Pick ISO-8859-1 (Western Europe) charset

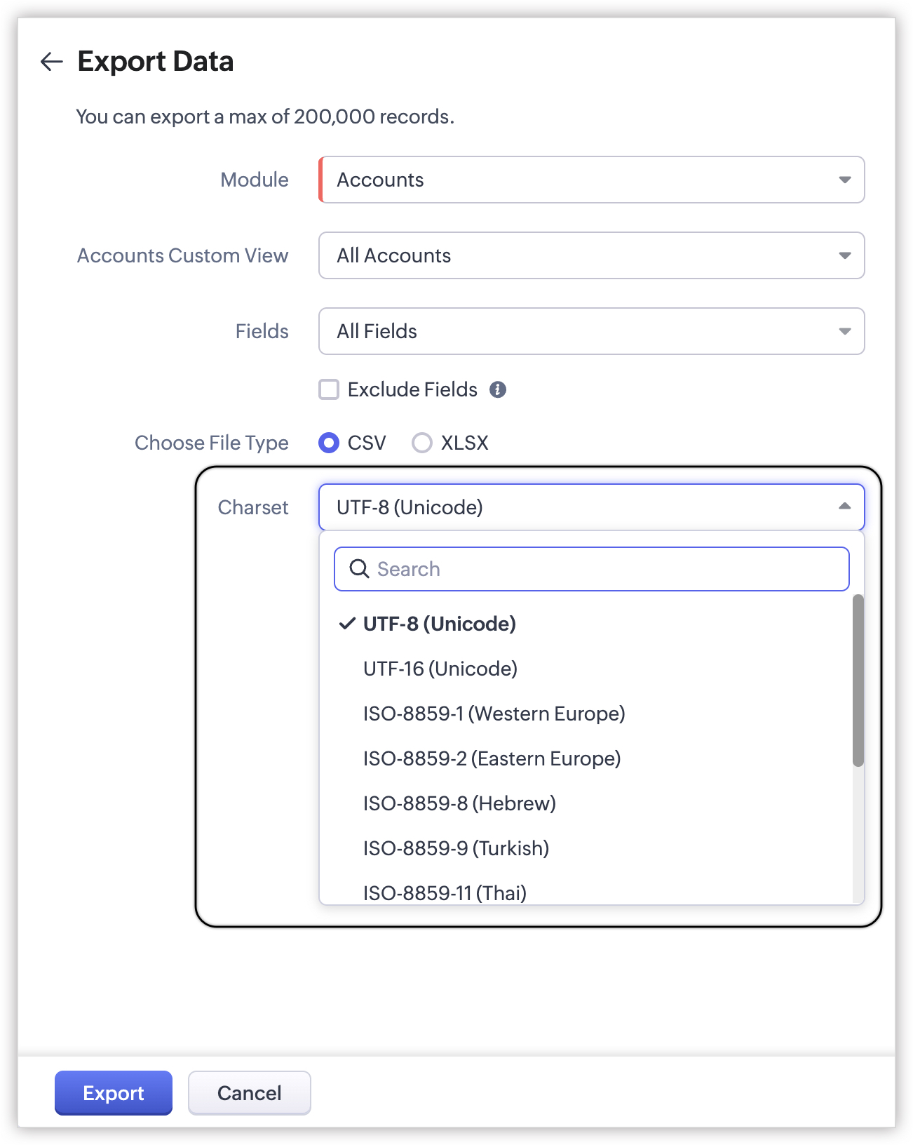click(494, 714)
